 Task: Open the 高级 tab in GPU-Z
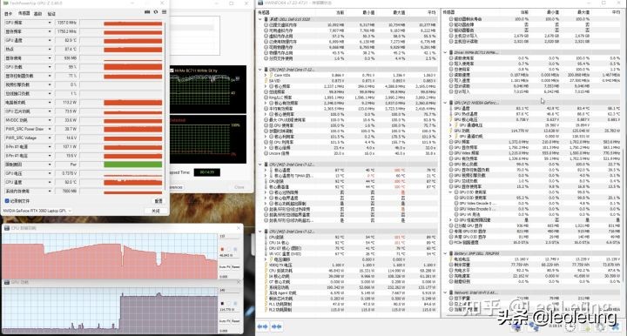coord(37,14)
